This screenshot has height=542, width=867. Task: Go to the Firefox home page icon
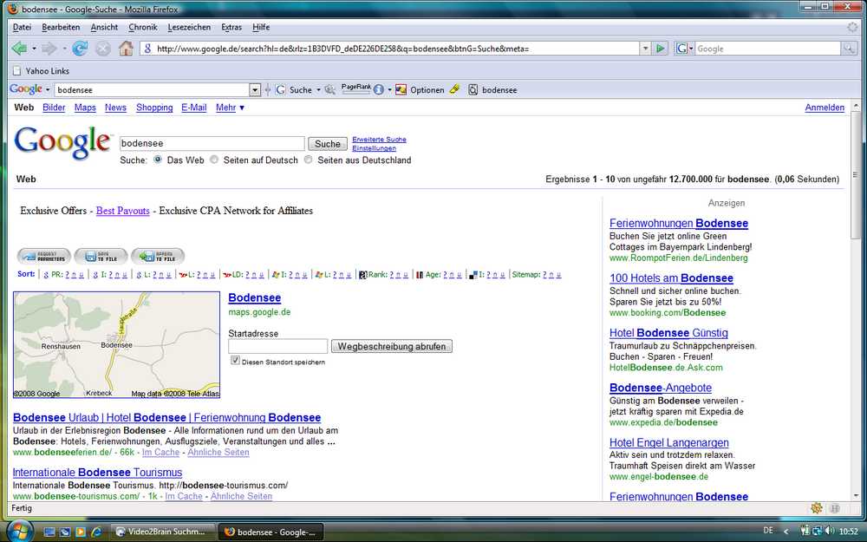pyautogui.click(x=126, y=49)
